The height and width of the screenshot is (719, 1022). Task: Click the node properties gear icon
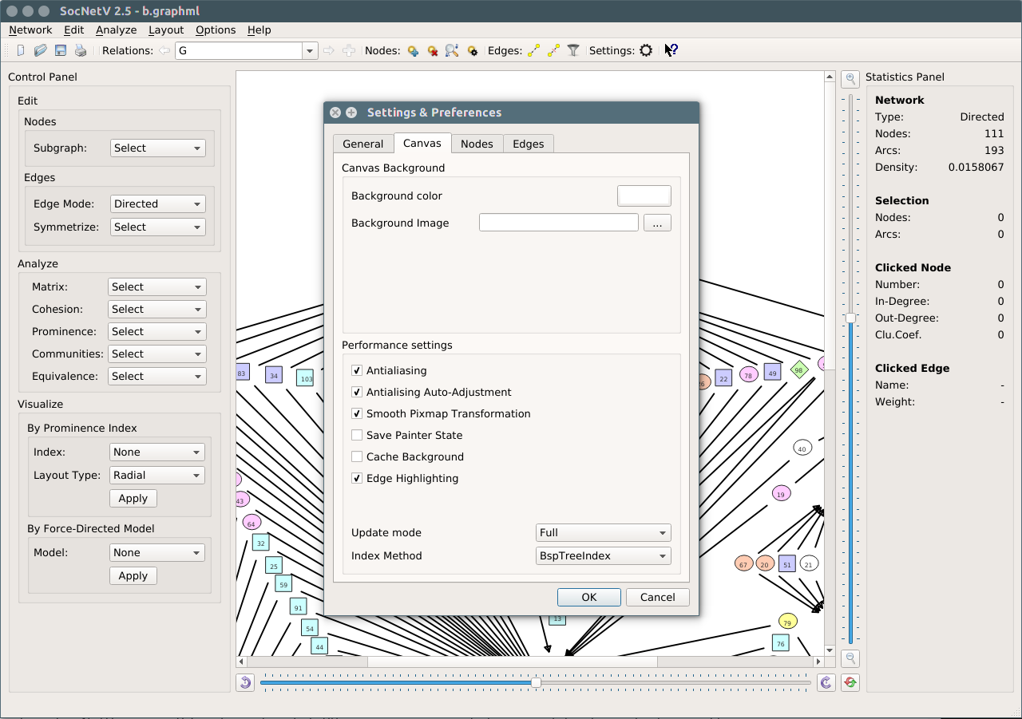[472, 50]
